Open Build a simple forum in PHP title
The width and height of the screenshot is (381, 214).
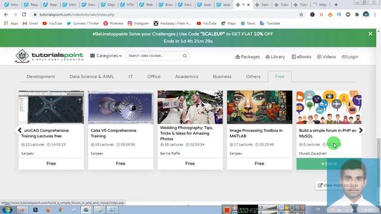coord(327,133)
